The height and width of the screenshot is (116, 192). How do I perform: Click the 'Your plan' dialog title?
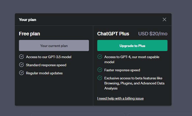coord(28,20)
